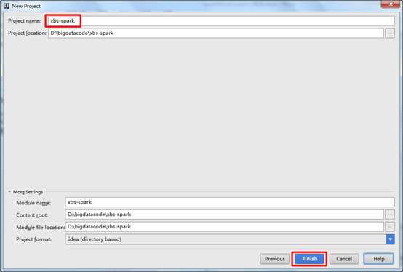Image resolution: width=403 pixels, height=272 pixels.
Task: Open Help for New Project
Action: coord(378,259)
